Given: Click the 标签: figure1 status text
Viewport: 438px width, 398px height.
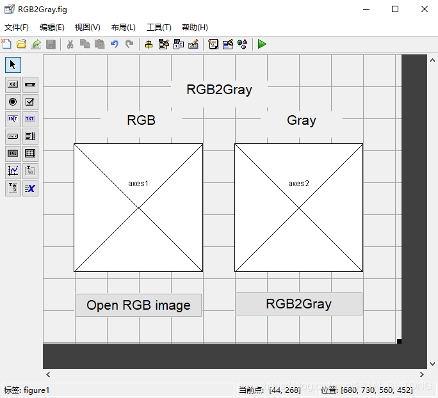Looking at the screenshot, I should click(x=26, y=390).
